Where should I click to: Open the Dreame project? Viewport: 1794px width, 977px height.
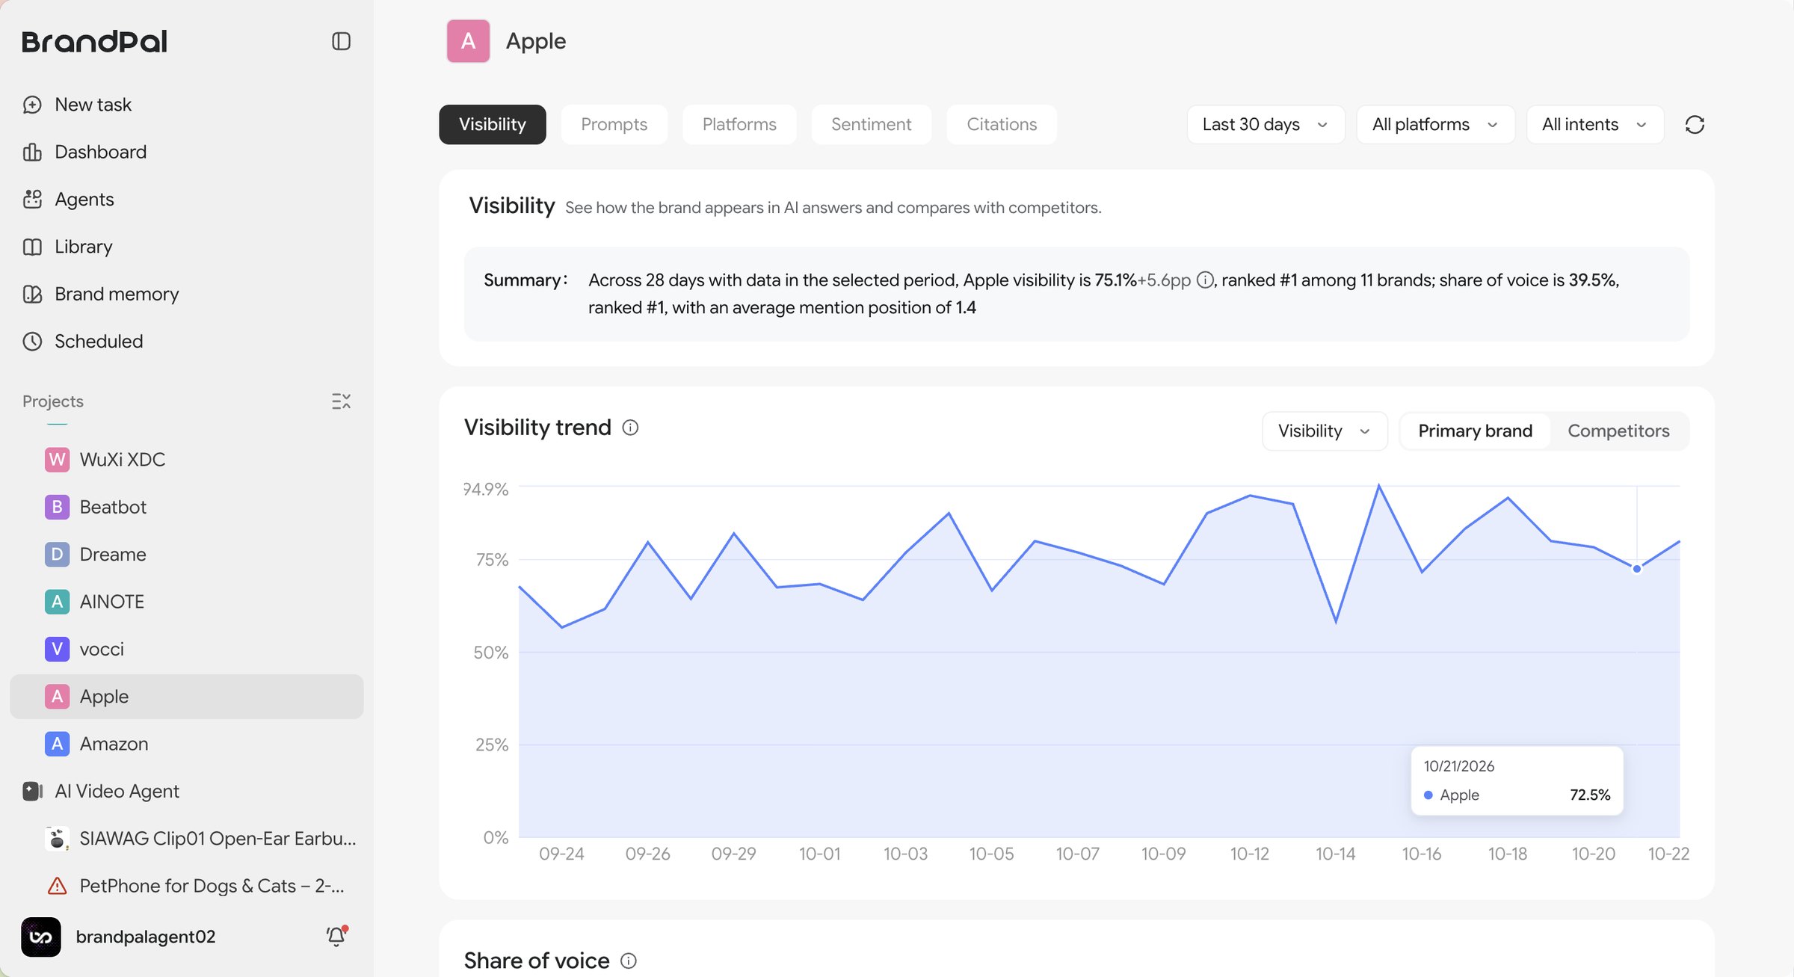pyautogui.click(x=187, y=554)
